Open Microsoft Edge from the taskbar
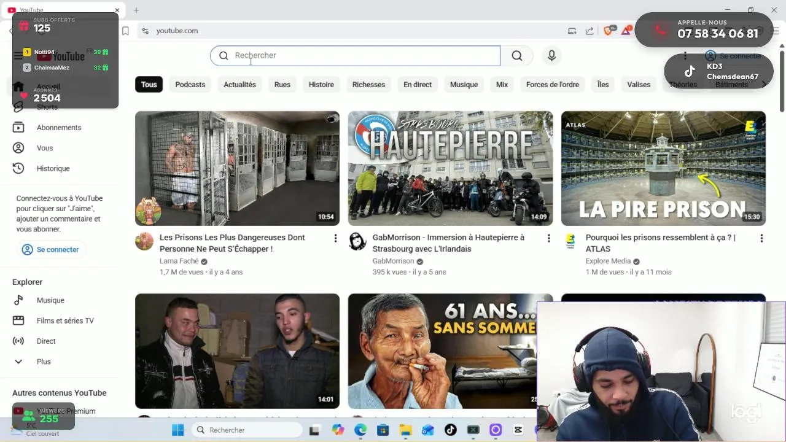Viewport: 786px width, 442px height. point(360,430)
